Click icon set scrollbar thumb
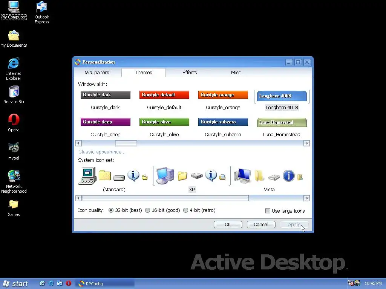This screenshot has height=289, width=386. point(165,198)
